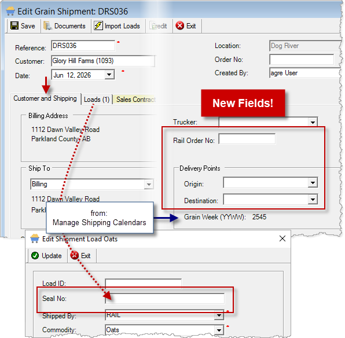Click the Created By field

[304, 73]
